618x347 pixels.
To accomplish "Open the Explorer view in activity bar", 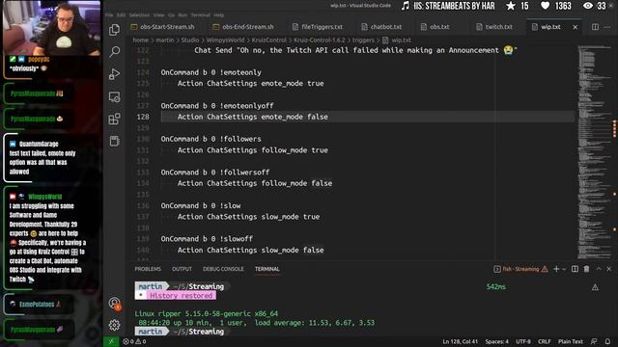I will tap(115, 30).
